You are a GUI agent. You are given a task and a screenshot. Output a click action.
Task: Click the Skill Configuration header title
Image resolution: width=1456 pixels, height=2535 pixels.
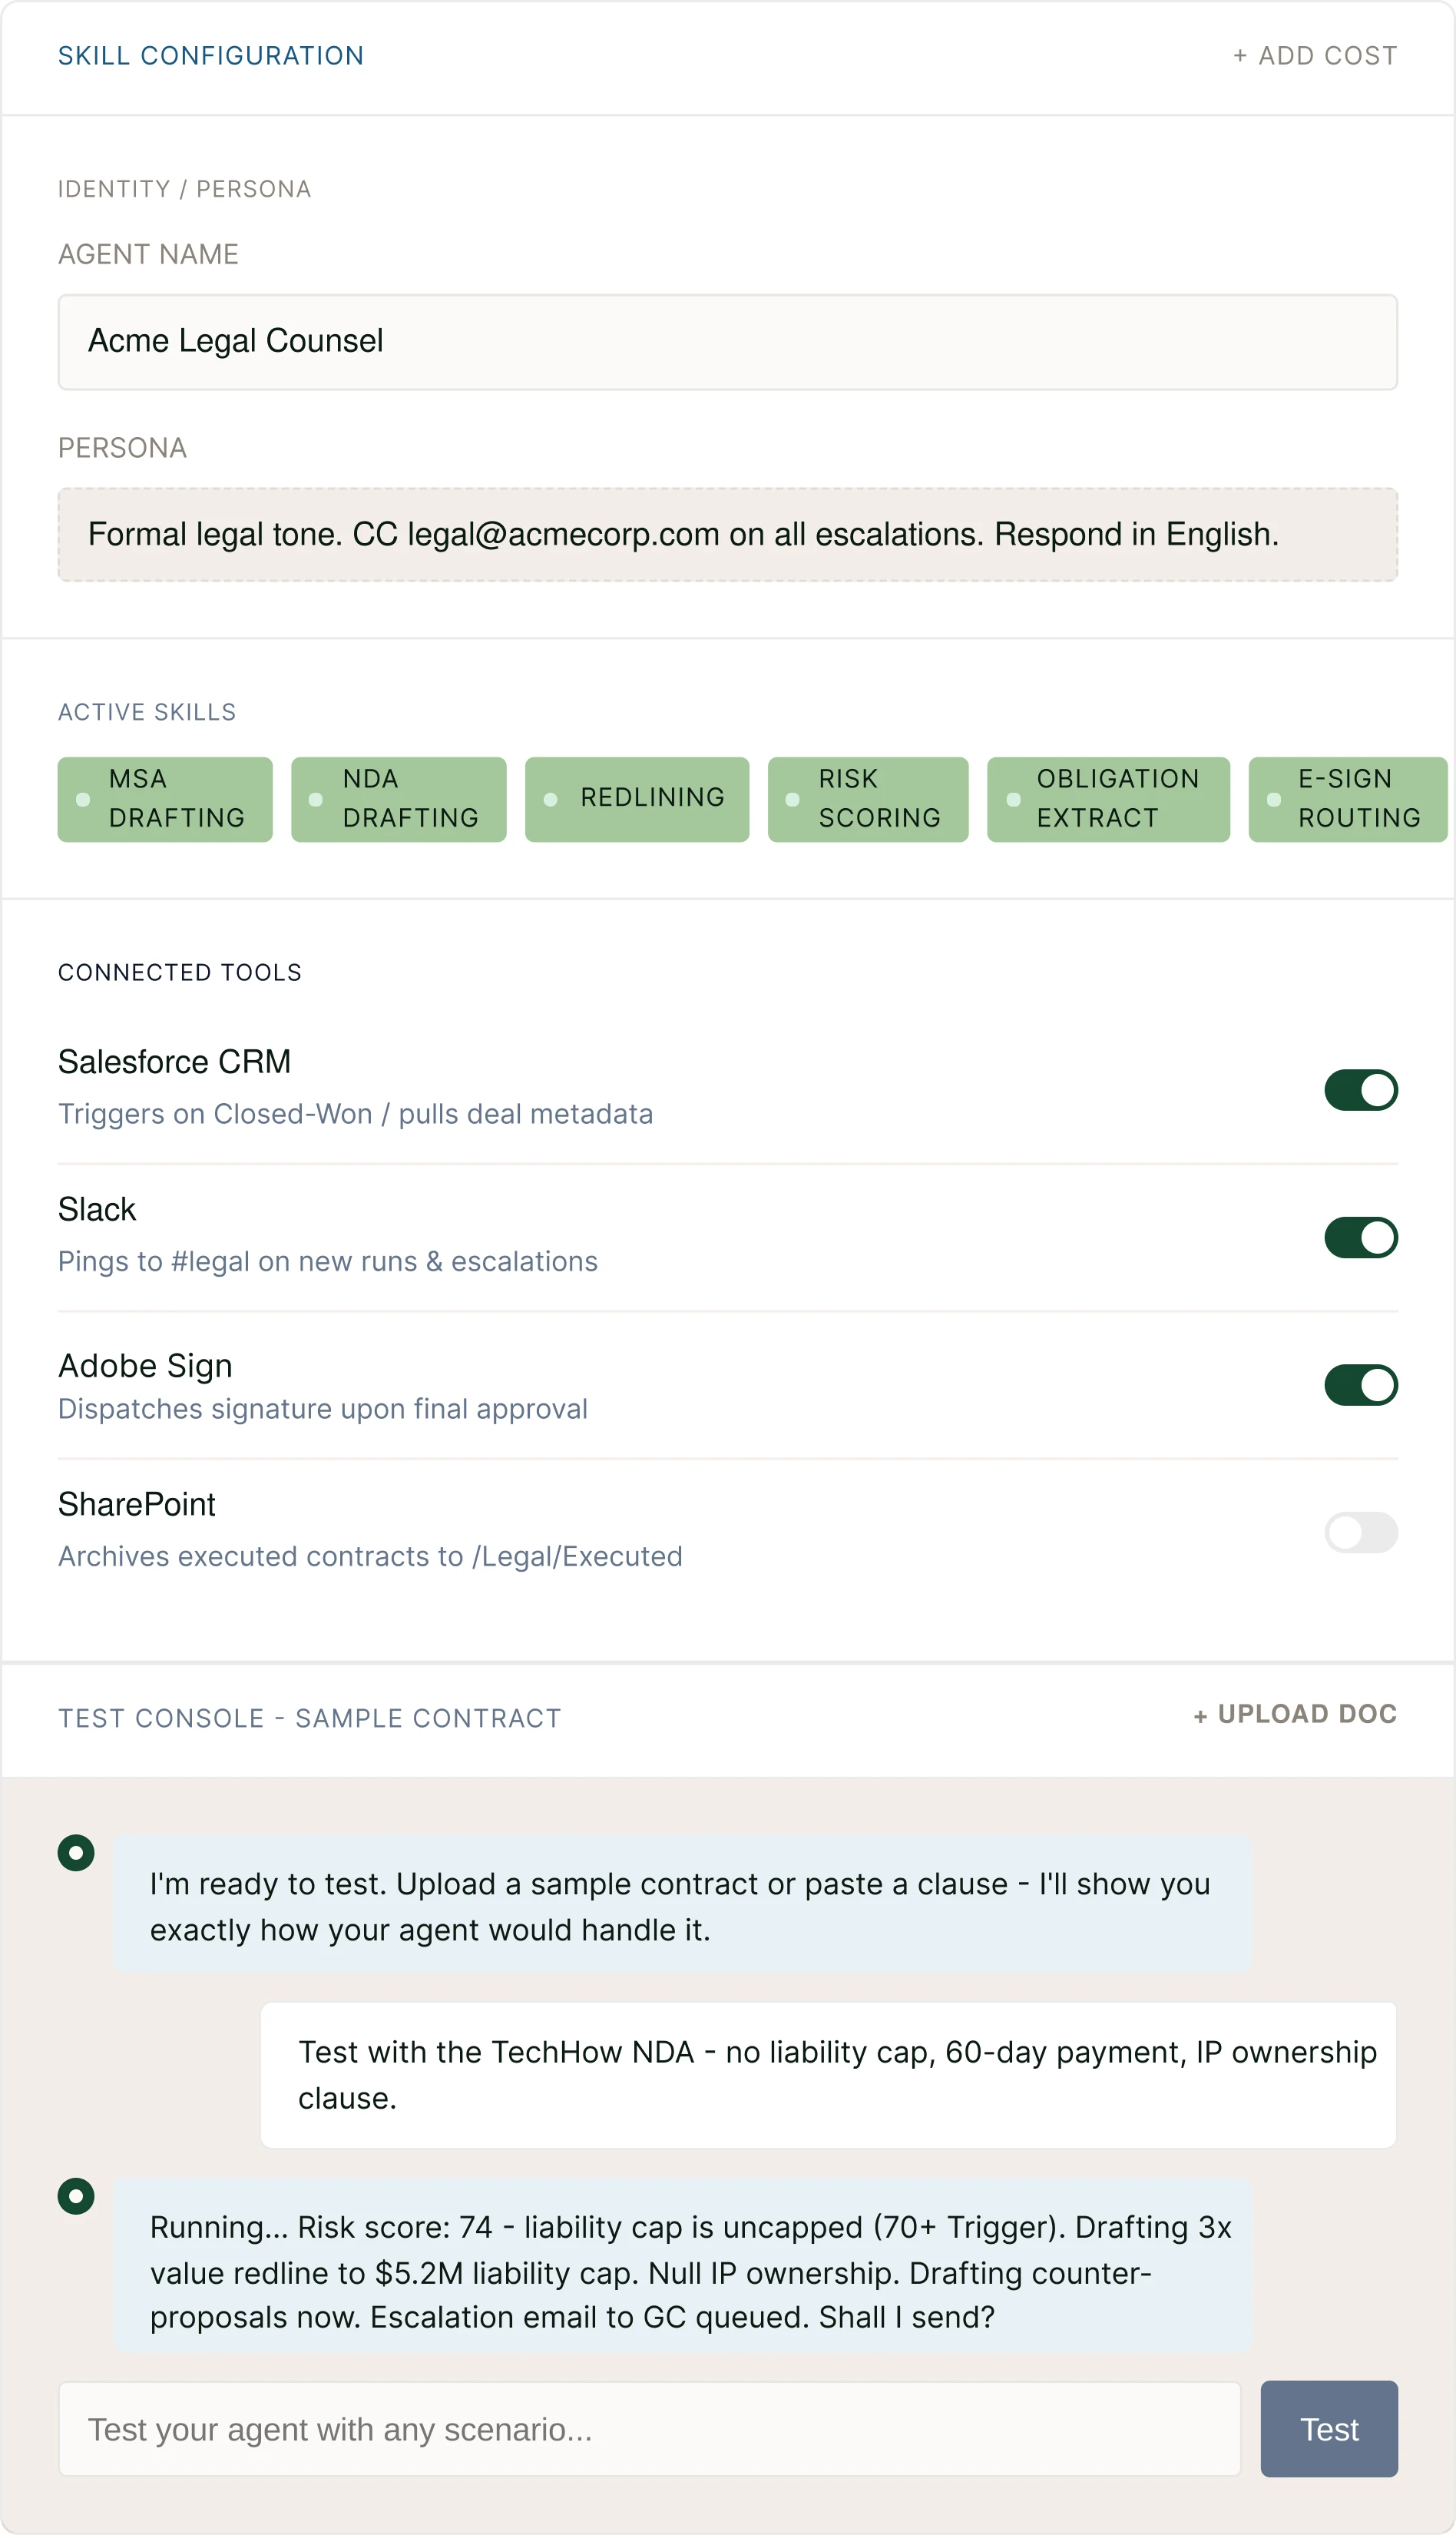(211, 56)
